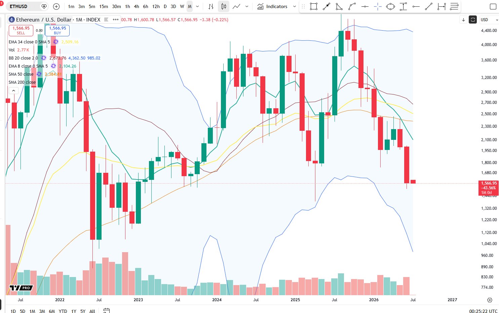This screenshot has height=313, width=499.
Task: Select the Curve drawing tool
Action: coord(352,6)
